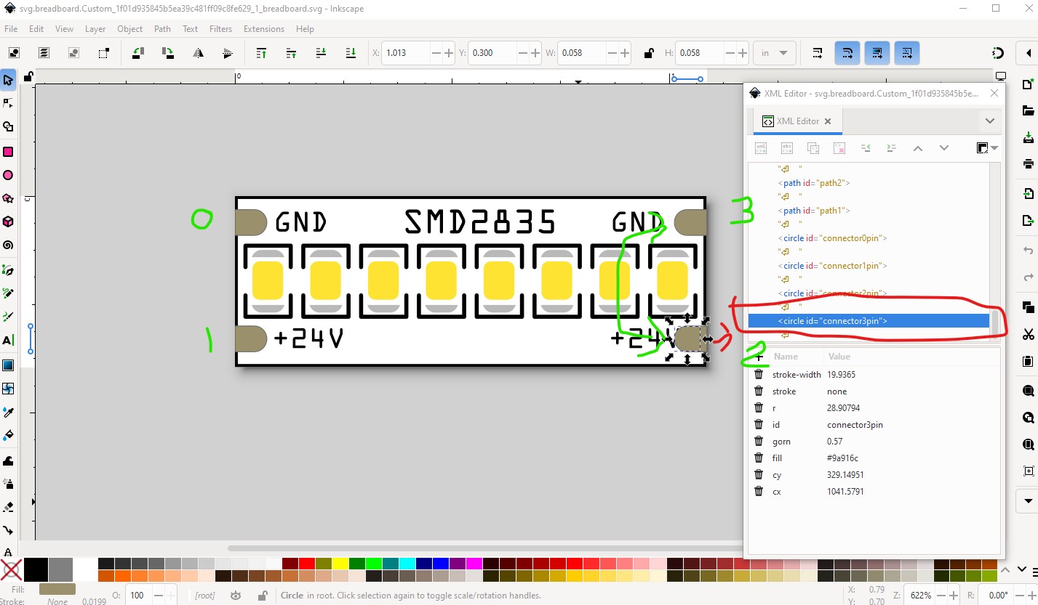Select the Star/Polygon tool
Image resolution: width=1038 pixels, height=605 pixels.
[8, 198]
